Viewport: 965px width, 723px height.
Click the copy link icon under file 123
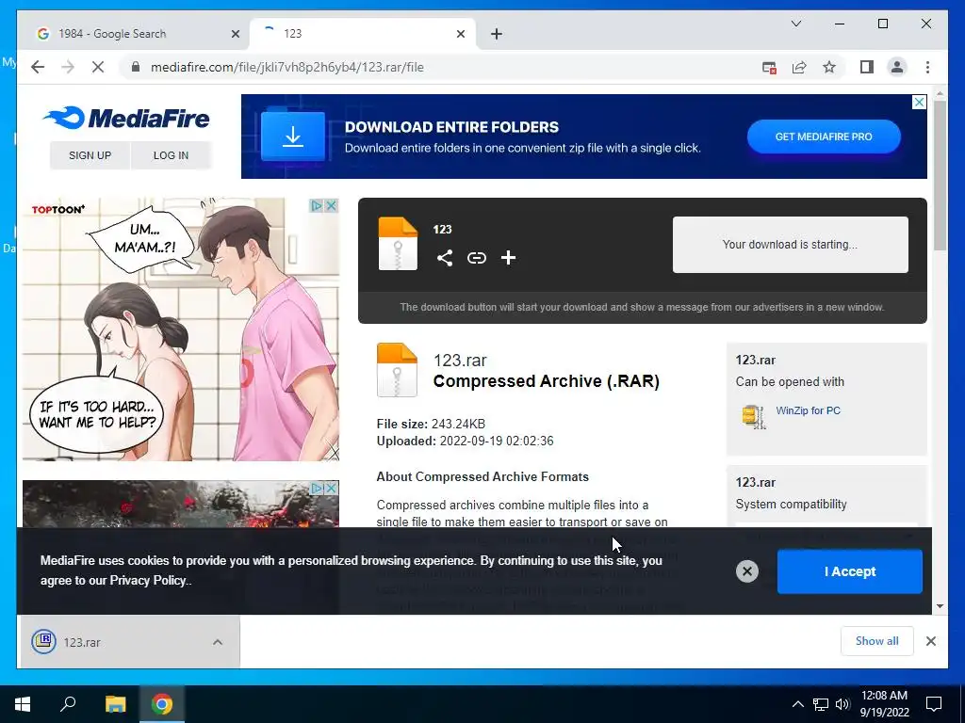coord(476,258)
